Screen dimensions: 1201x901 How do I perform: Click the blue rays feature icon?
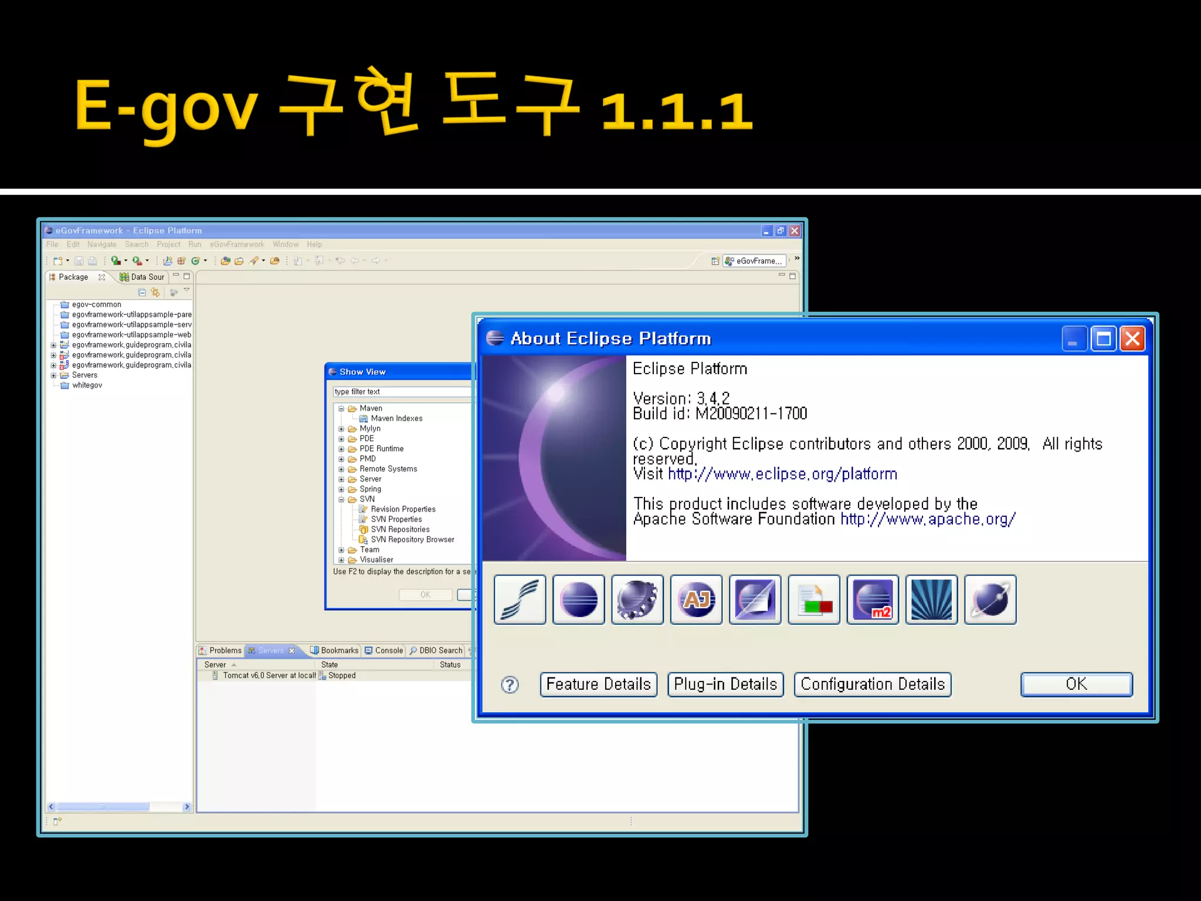(x=931, y=599)
